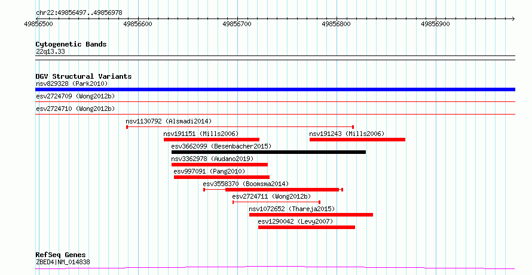532x275 pixels.
Task: Click ruler position 49856700
Action: (x=237, y=24)
